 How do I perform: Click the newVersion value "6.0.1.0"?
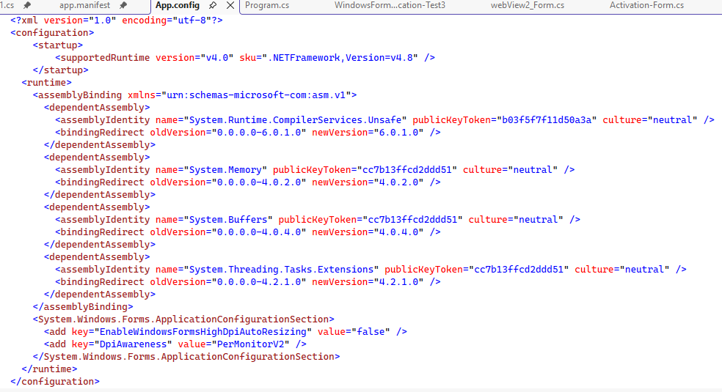[398, 133]
